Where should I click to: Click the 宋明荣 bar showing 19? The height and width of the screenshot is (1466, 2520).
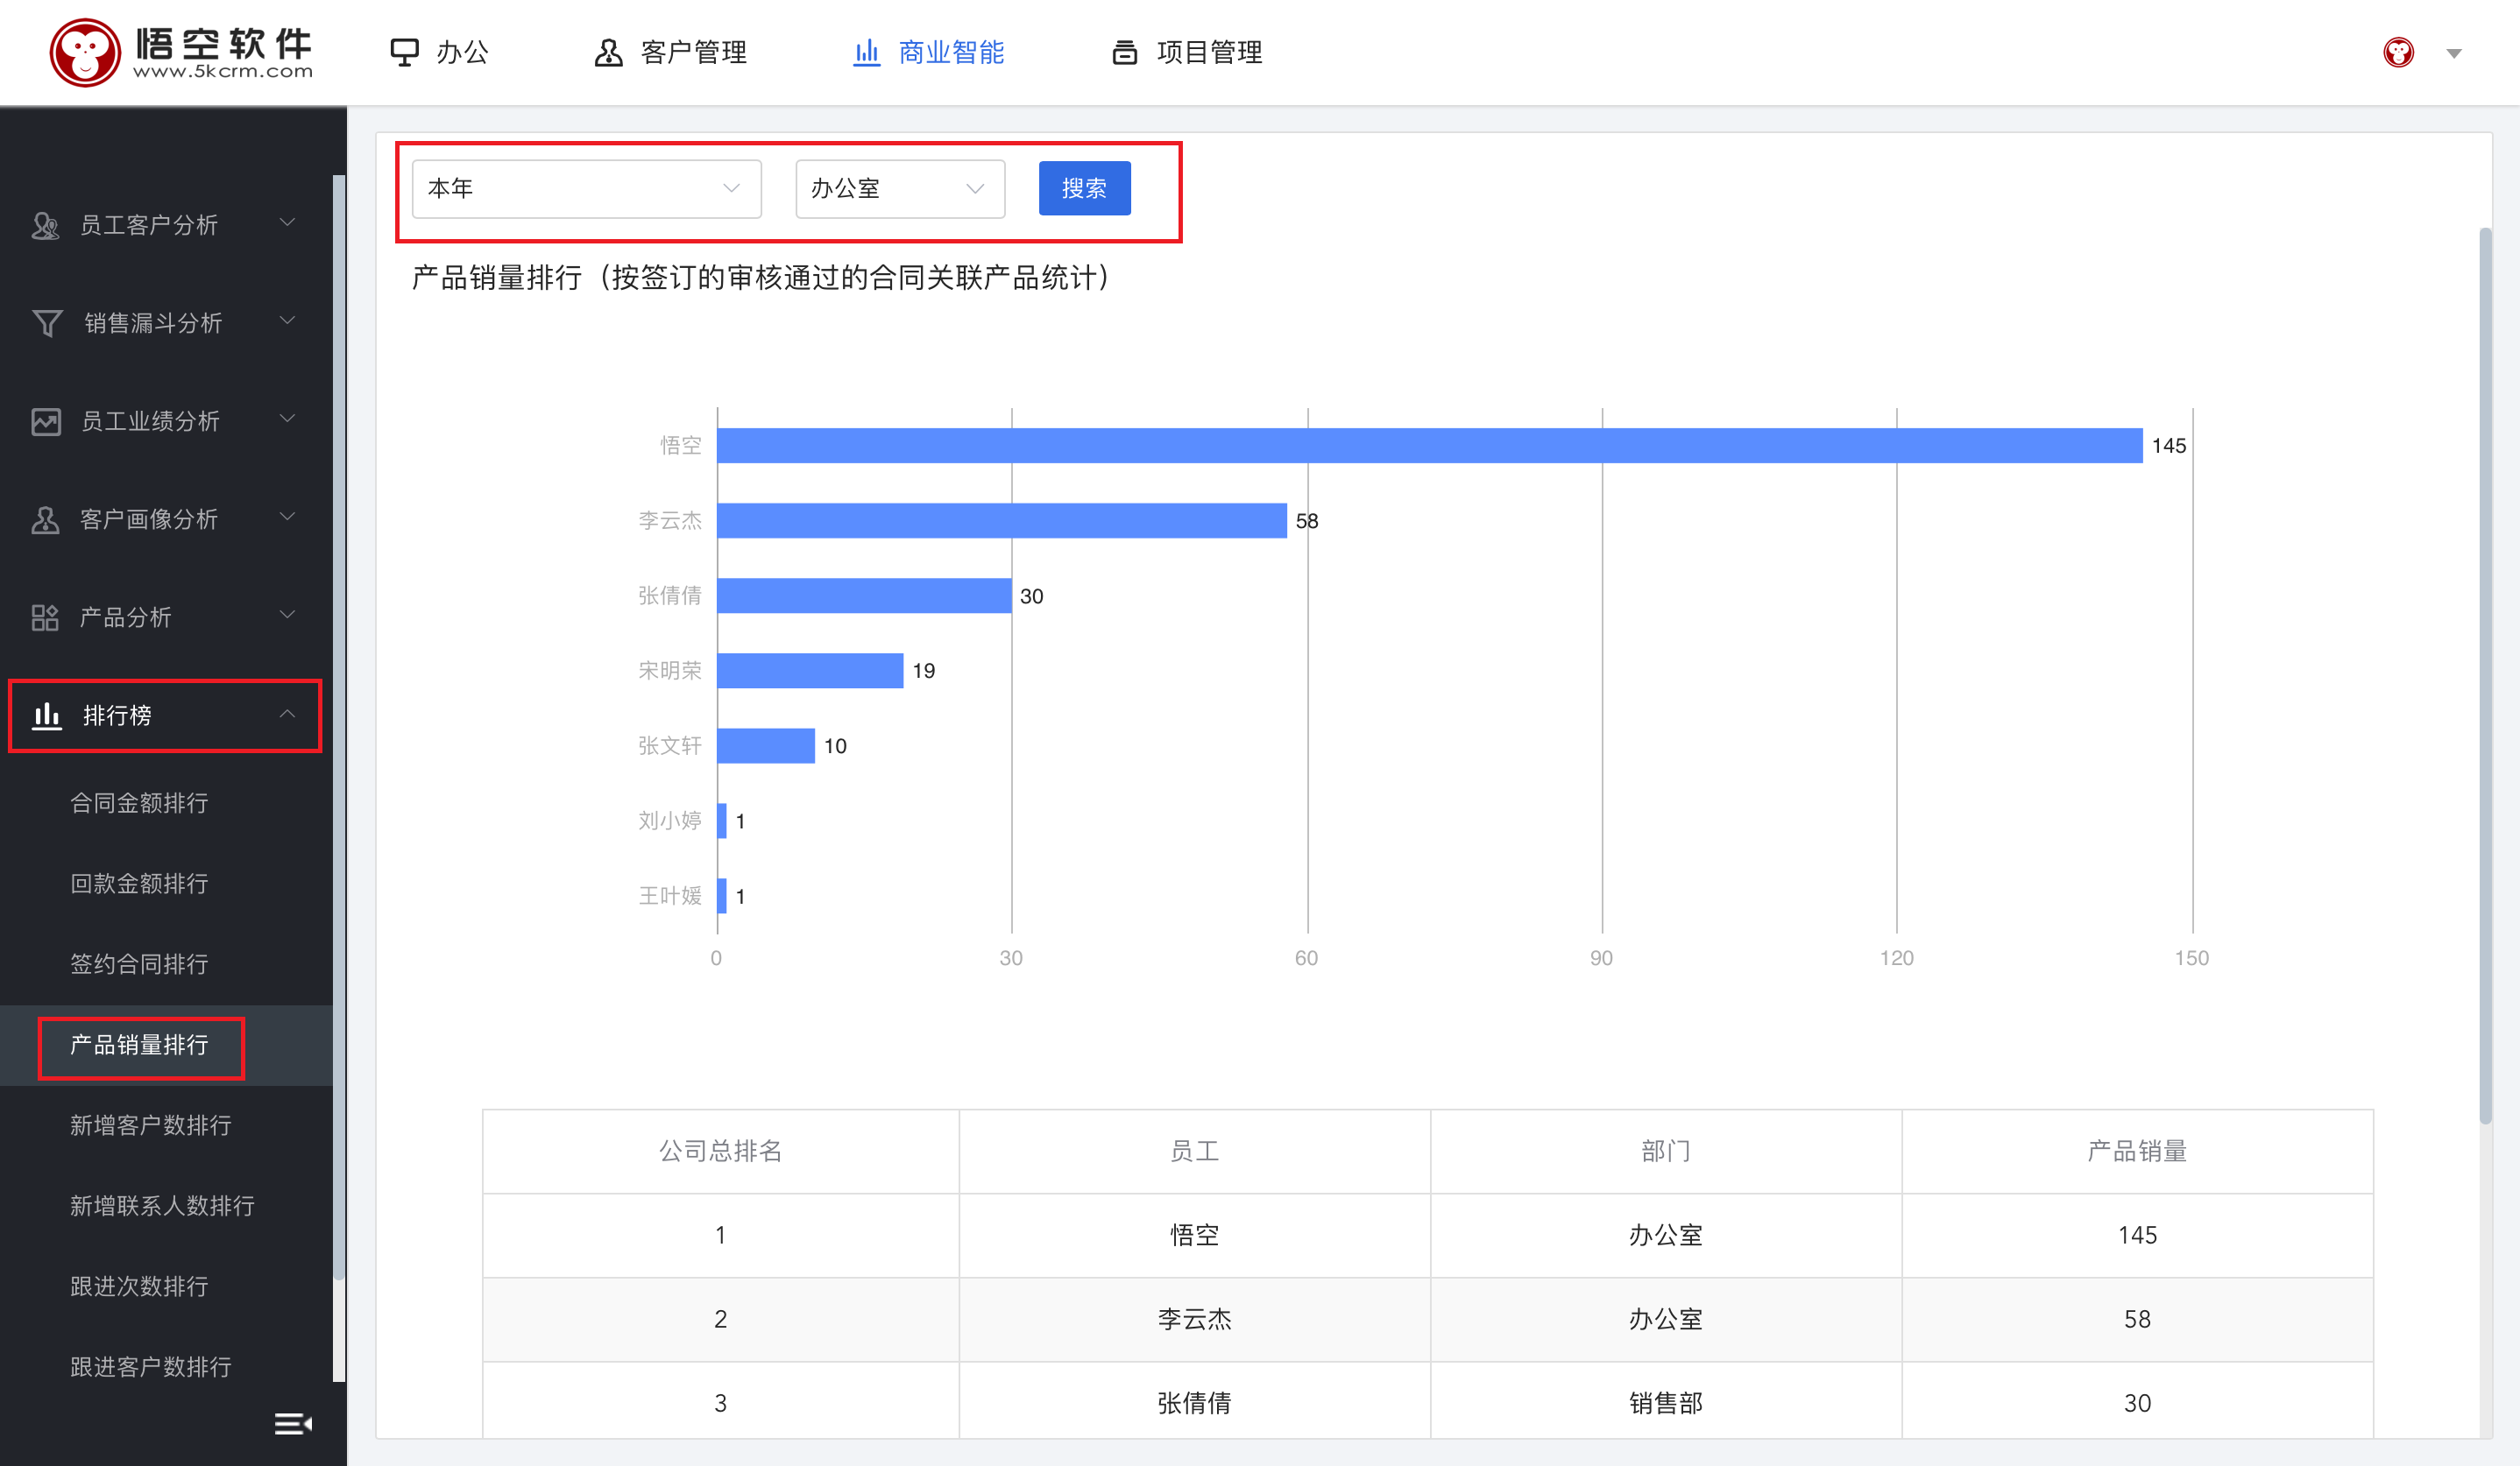point(811,671)
